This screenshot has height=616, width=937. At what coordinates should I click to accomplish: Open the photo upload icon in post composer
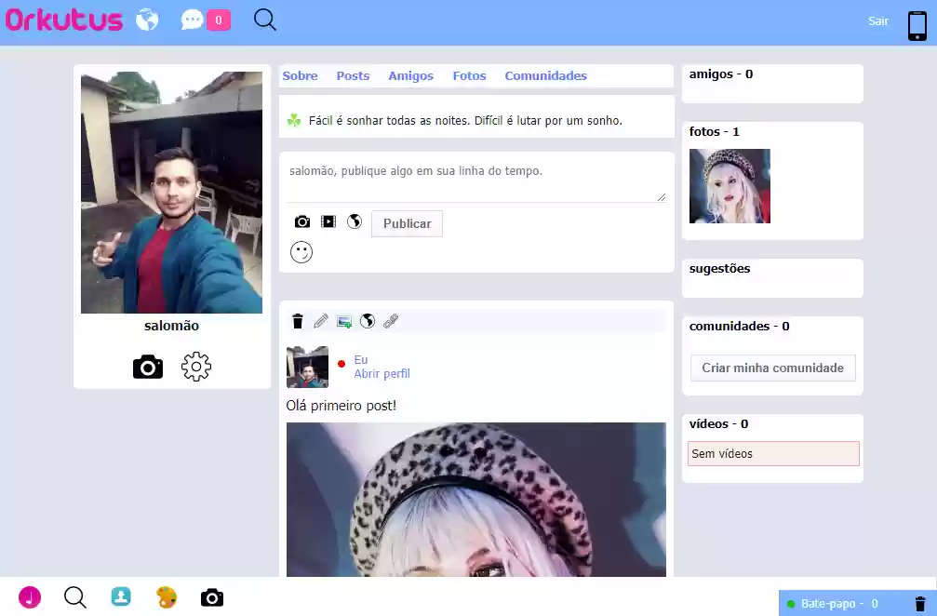(x=301, y=221)
